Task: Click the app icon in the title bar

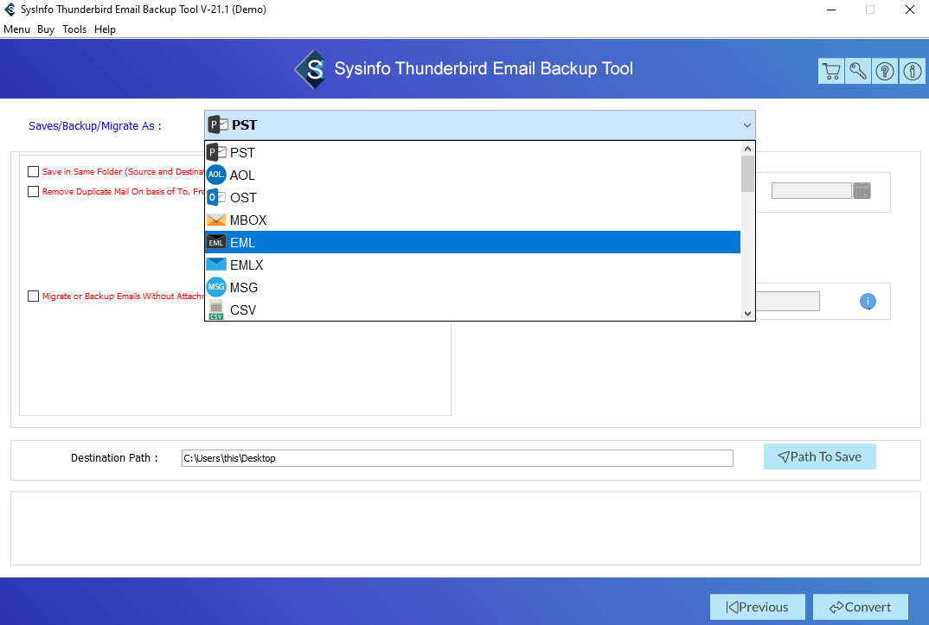Action: tap(10, 10)
